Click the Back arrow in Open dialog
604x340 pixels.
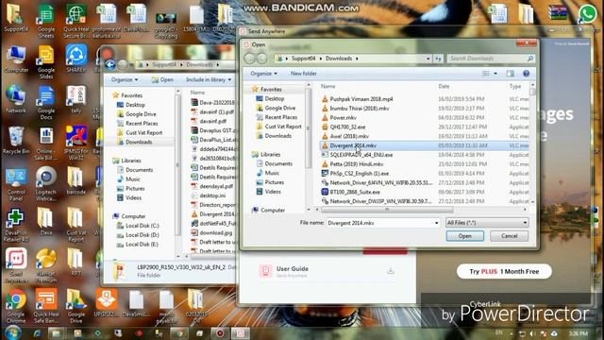point(249,59)
